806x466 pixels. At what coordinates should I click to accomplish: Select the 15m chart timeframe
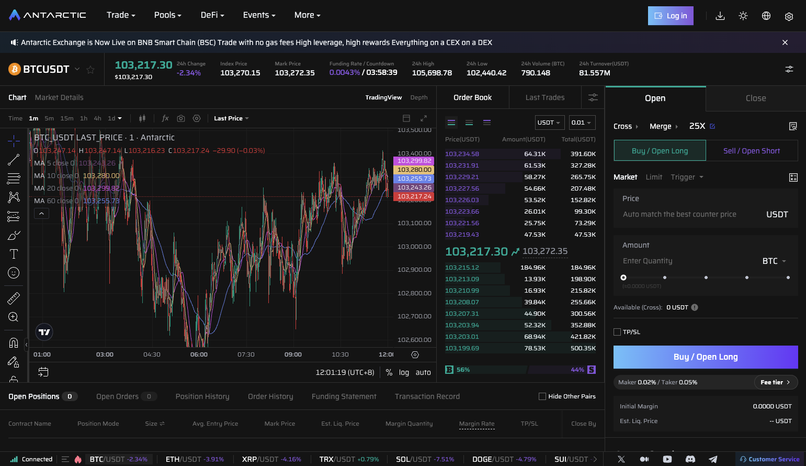pyautogui.click(x=67, y=118)
